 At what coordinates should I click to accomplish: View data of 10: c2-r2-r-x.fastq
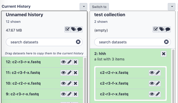click(63, 83)
